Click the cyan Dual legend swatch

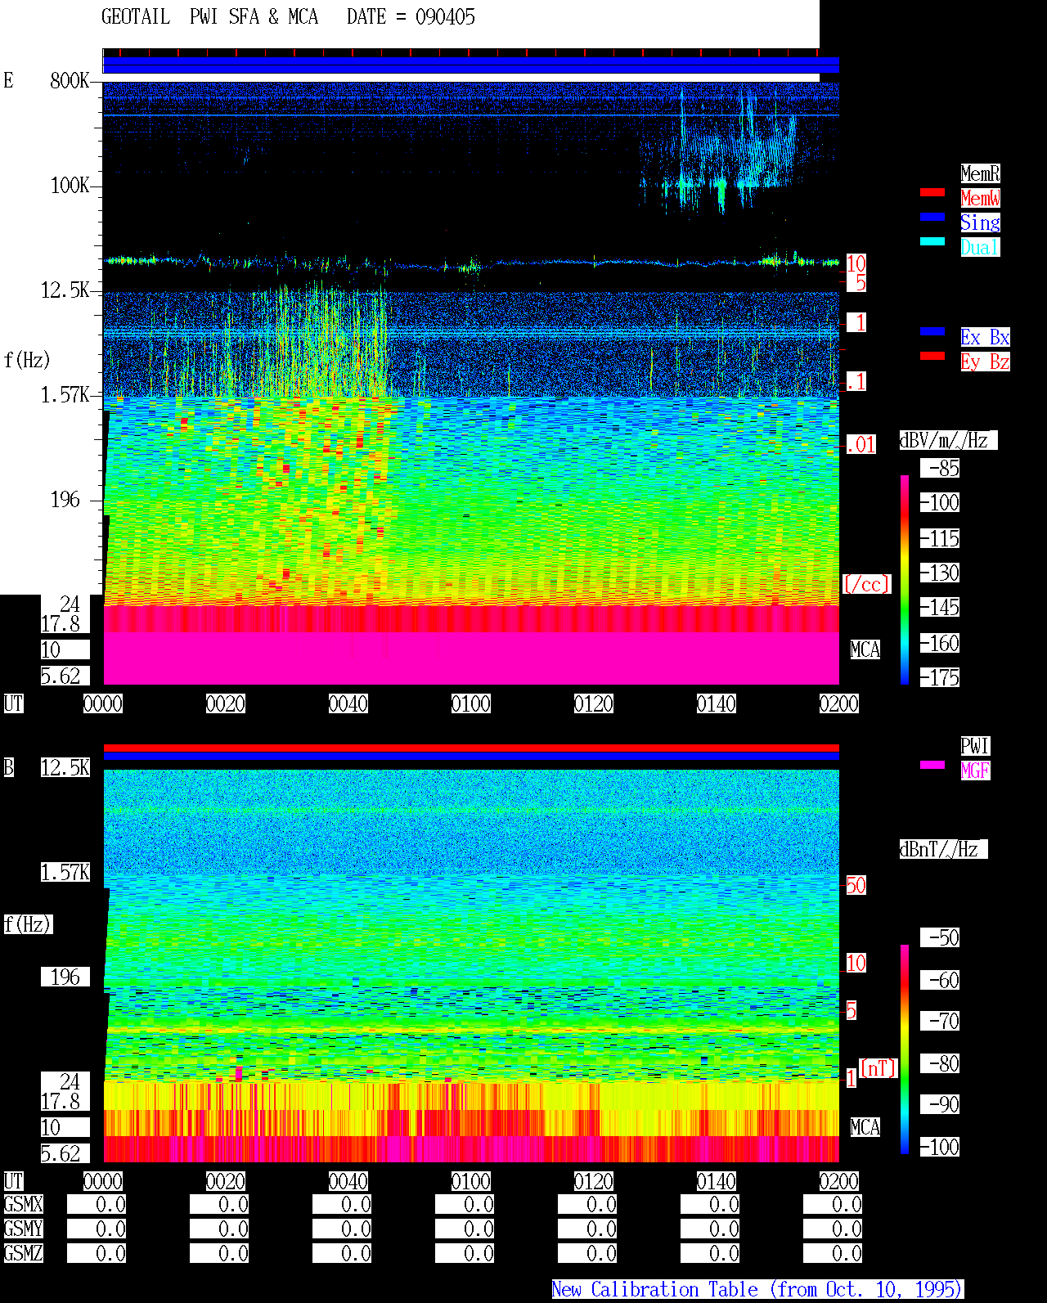932,241
